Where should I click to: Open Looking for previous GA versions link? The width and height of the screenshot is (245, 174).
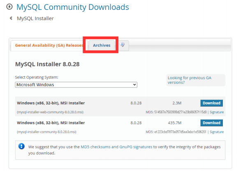point(190,80)
